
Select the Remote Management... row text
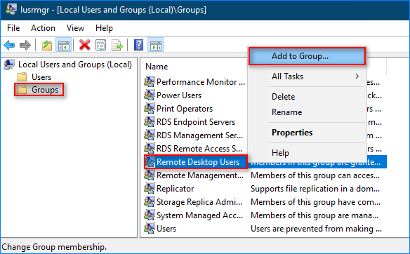pos(200,175)
